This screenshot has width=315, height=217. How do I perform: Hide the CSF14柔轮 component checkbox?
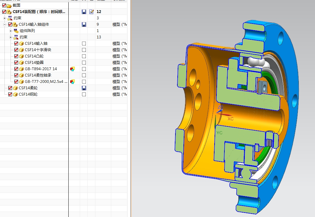click(x=10, y=88)
